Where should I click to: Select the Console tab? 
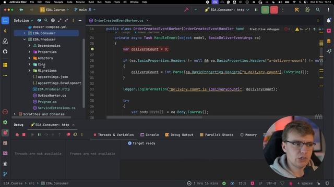[150, 135]
